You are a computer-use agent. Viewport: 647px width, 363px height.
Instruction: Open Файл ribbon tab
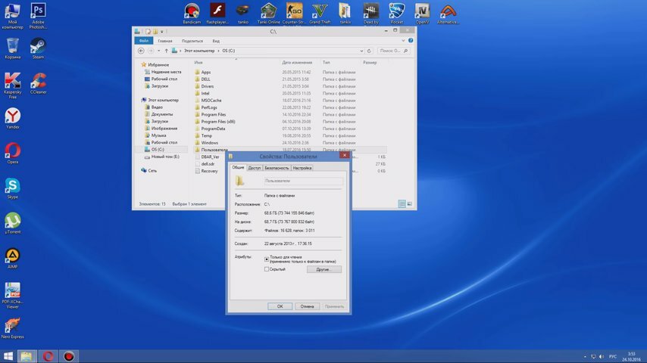click(x=144, y=41)
